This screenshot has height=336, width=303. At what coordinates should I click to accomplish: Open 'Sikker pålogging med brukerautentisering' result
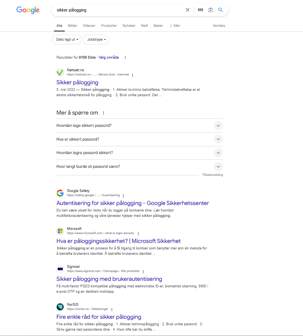tap(109, 279)
